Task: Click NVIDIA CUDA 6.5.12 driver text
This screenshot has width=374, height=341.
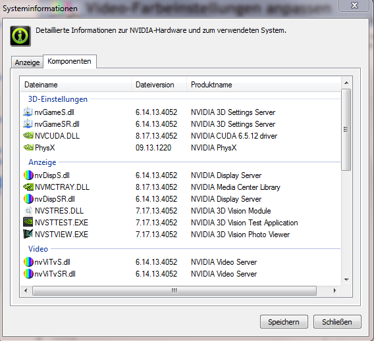Action: pyautogui.click(x=234, y=136)
